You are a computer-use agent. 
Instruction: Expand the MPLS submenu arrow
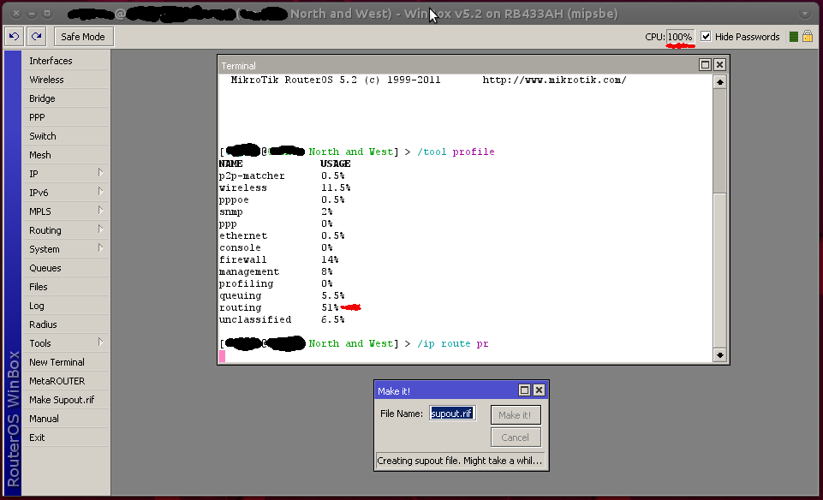click(x=100, y=211)
